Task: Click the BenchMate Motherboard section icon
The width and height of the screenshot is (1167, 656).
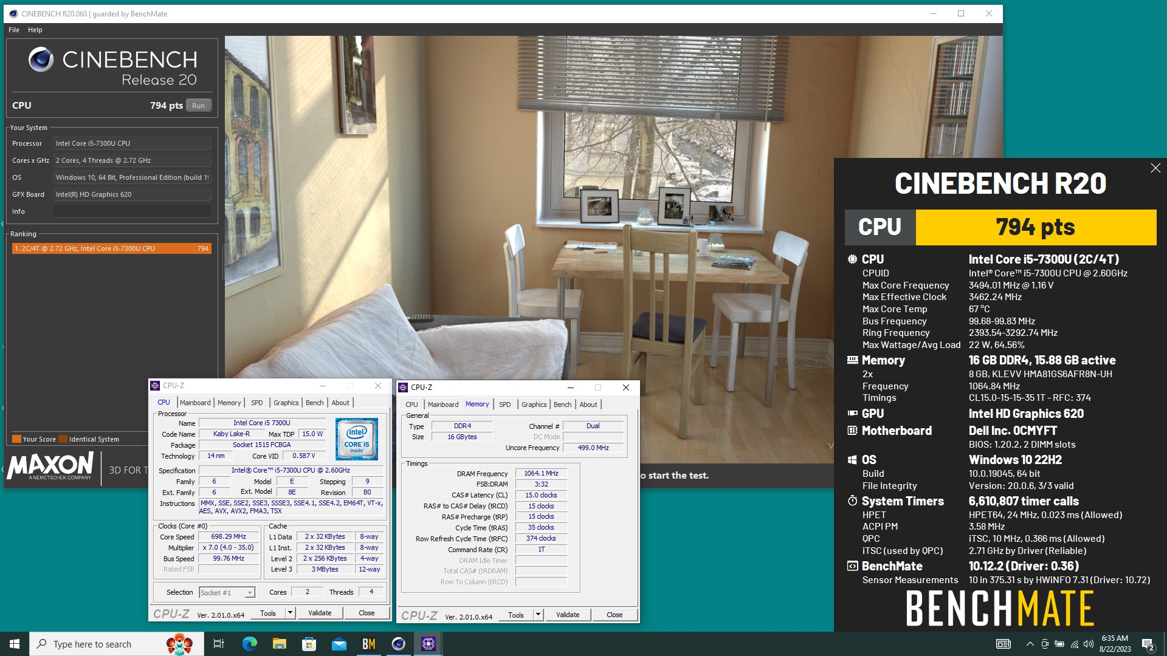Action: point(852,431)
